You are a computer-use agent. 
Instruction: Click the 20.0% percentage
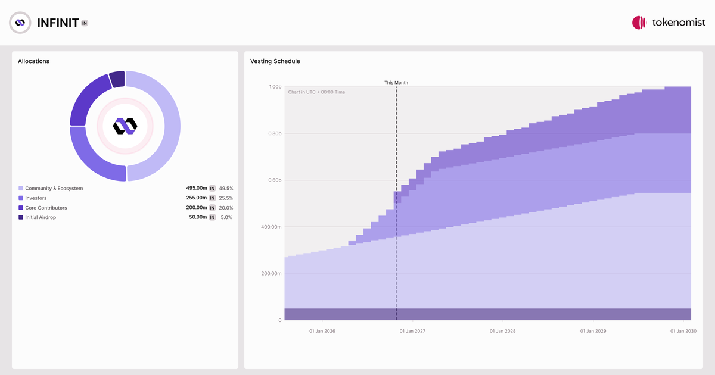click(226, 208)
